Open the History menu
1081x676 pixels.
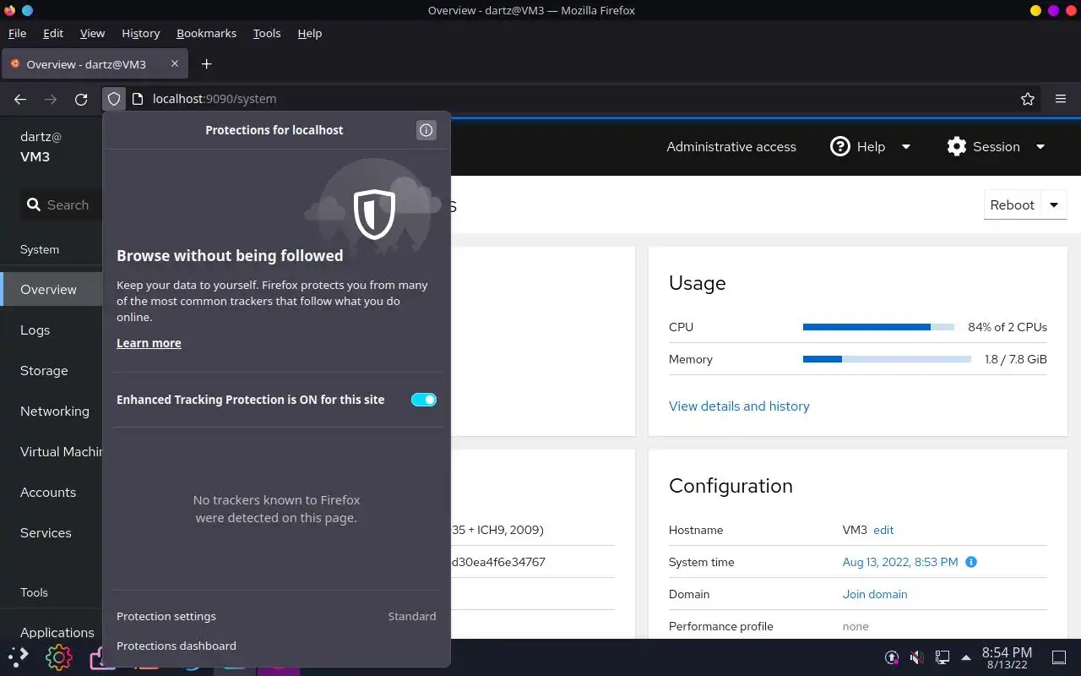[x=140, y=33]
